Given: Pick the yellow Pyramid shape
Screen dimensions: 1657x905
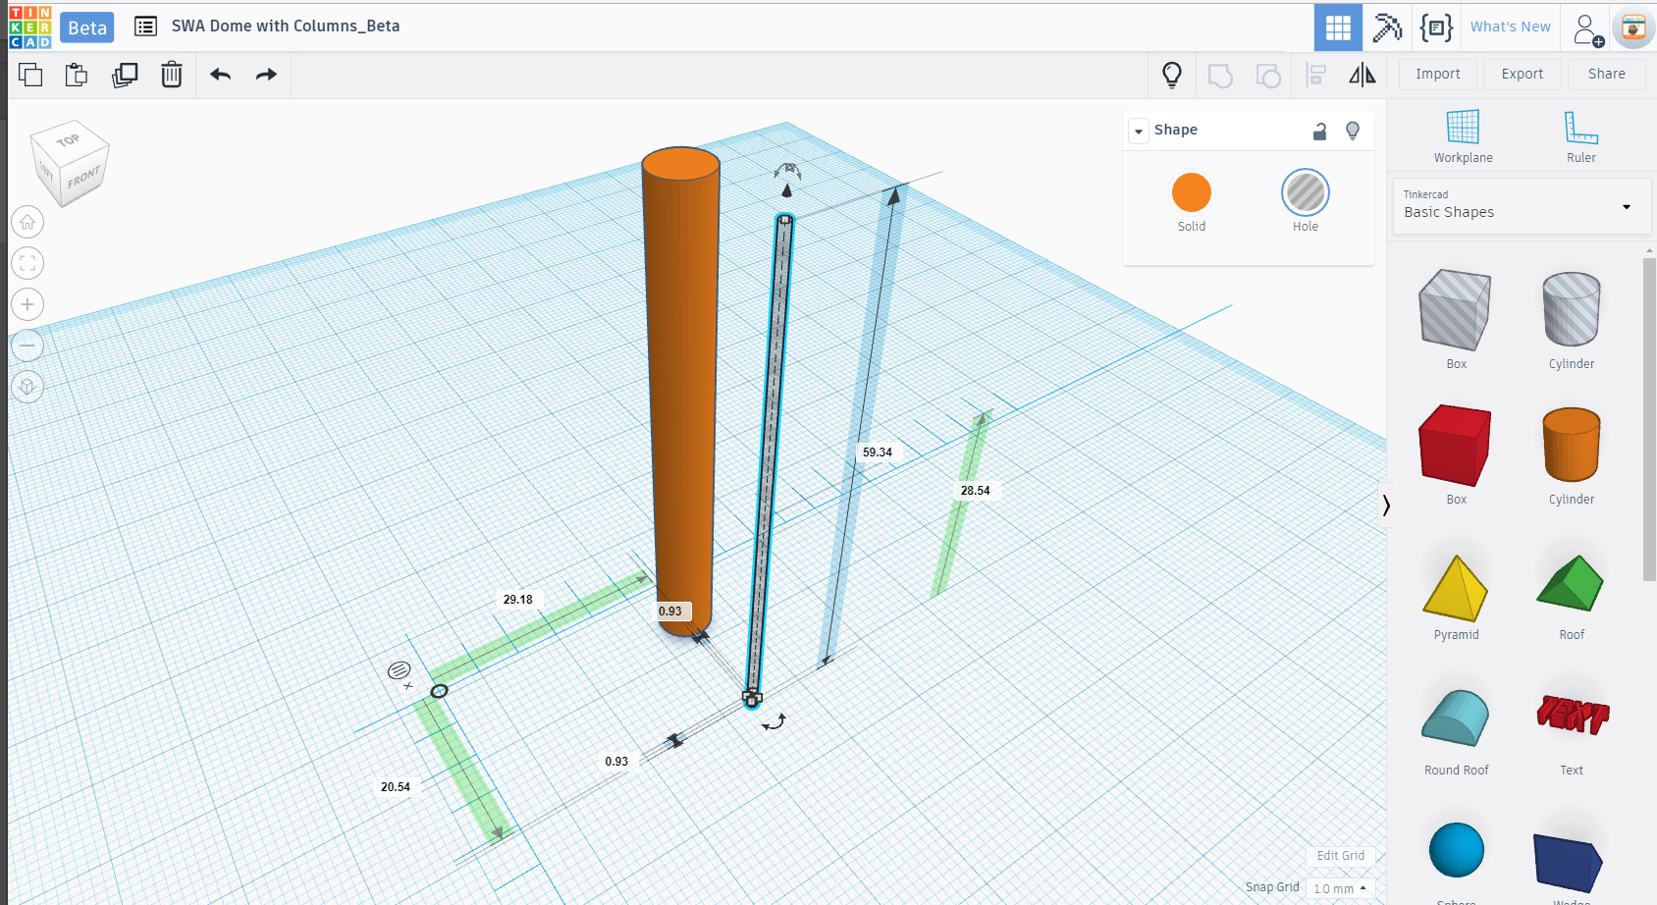Looking at the screenshot, I should [x=1456, y=590].
